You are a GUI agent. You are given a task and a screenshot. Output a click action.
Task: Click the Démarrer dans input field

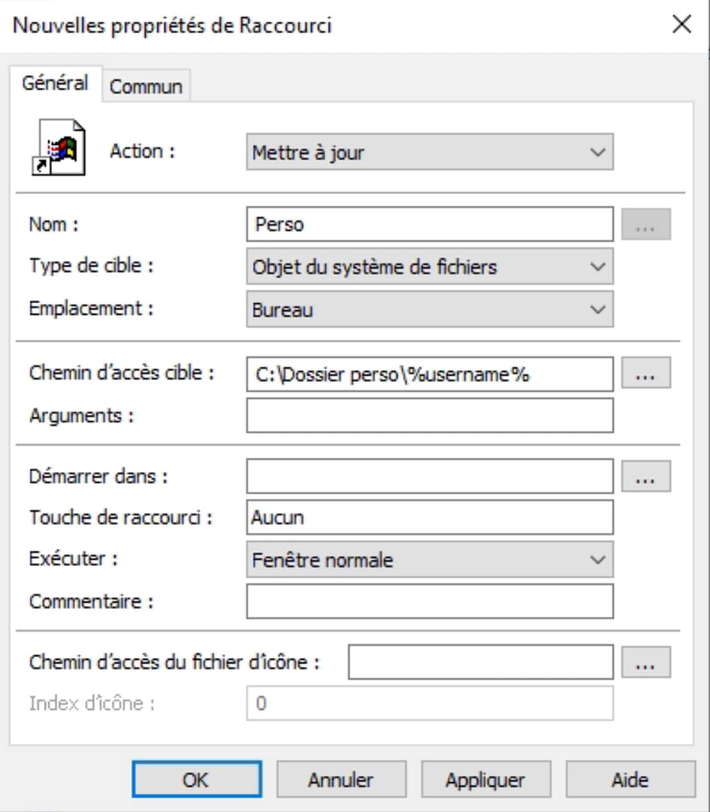tap(429, 476)
